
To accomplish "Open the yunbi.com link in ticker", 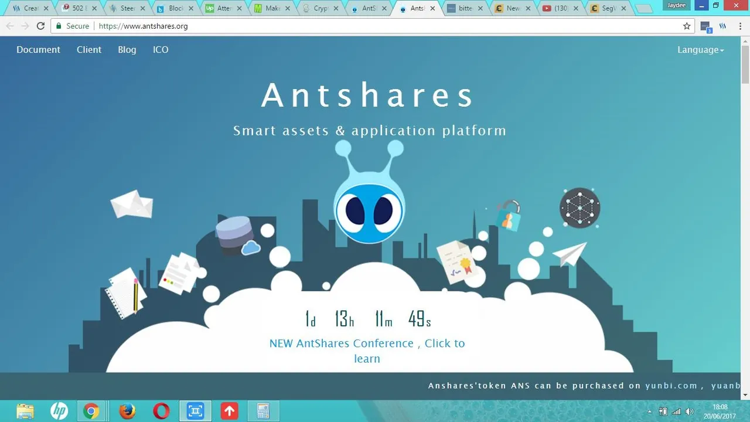I will pyautogui.click(x=671, y=386).
